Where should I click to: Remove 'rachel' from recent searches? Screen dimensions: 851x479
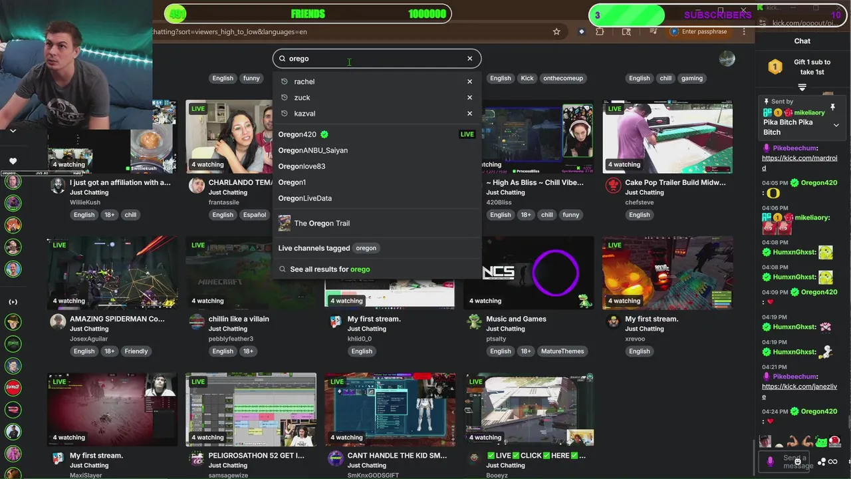[469, 82]
